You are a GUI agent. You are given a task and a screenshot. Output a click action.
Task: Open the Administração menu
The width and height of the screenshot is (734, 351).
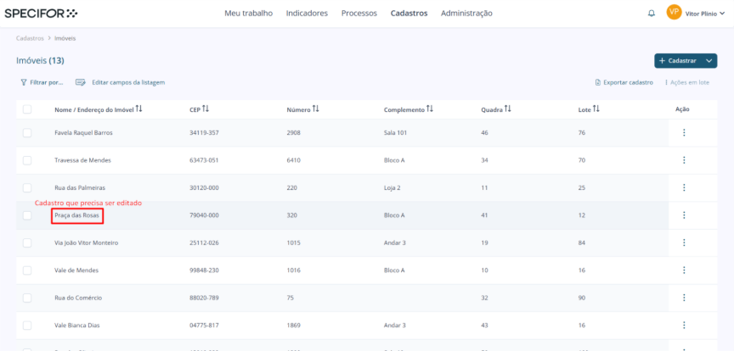[x=466, y=14]
